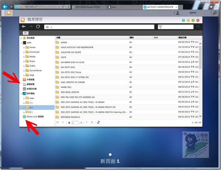The image size is (221, 170).
Task: Go to the next page of results
Action: click(87, 122)
